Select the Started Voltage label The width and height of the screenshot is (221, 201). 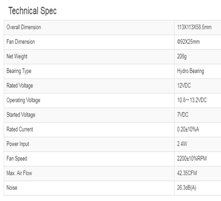(x=21, y=115)
